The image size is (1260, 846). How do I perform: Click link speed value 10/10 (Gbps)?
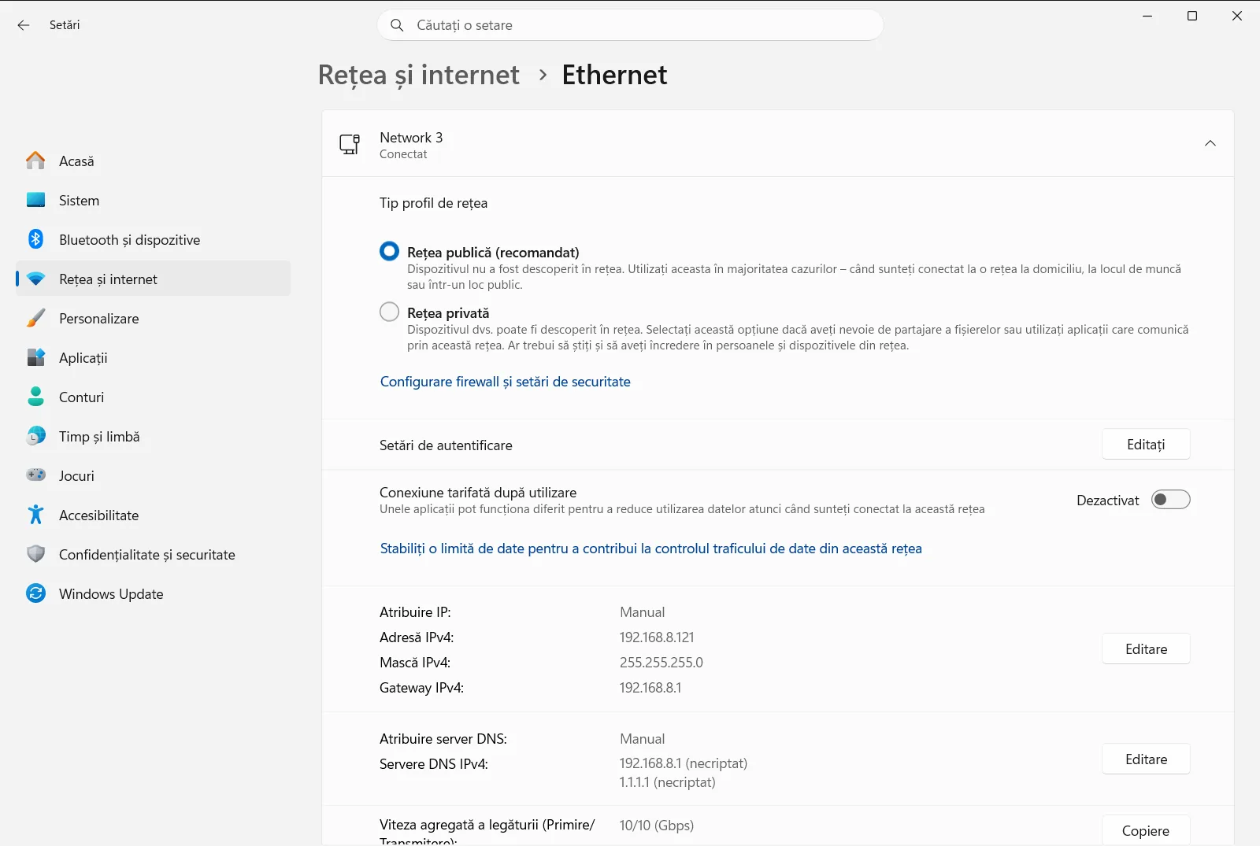pyautogui.click(x=657, y=826)
